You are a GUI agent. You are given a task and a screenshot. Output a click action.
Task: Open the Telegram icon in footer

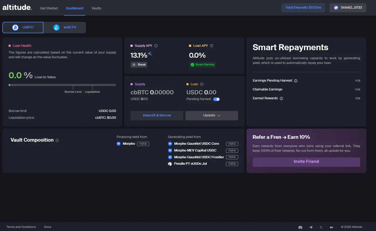pos(311,227)
